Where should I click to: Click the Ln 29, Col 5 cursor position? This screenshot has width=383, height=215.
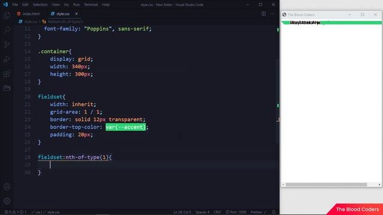tap(183, 212)
